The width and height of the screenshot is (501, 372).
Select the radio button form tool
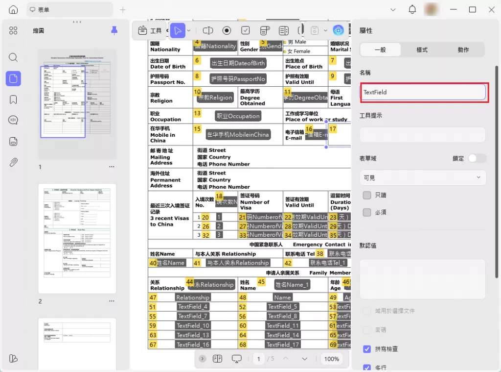tap(227, 30)
